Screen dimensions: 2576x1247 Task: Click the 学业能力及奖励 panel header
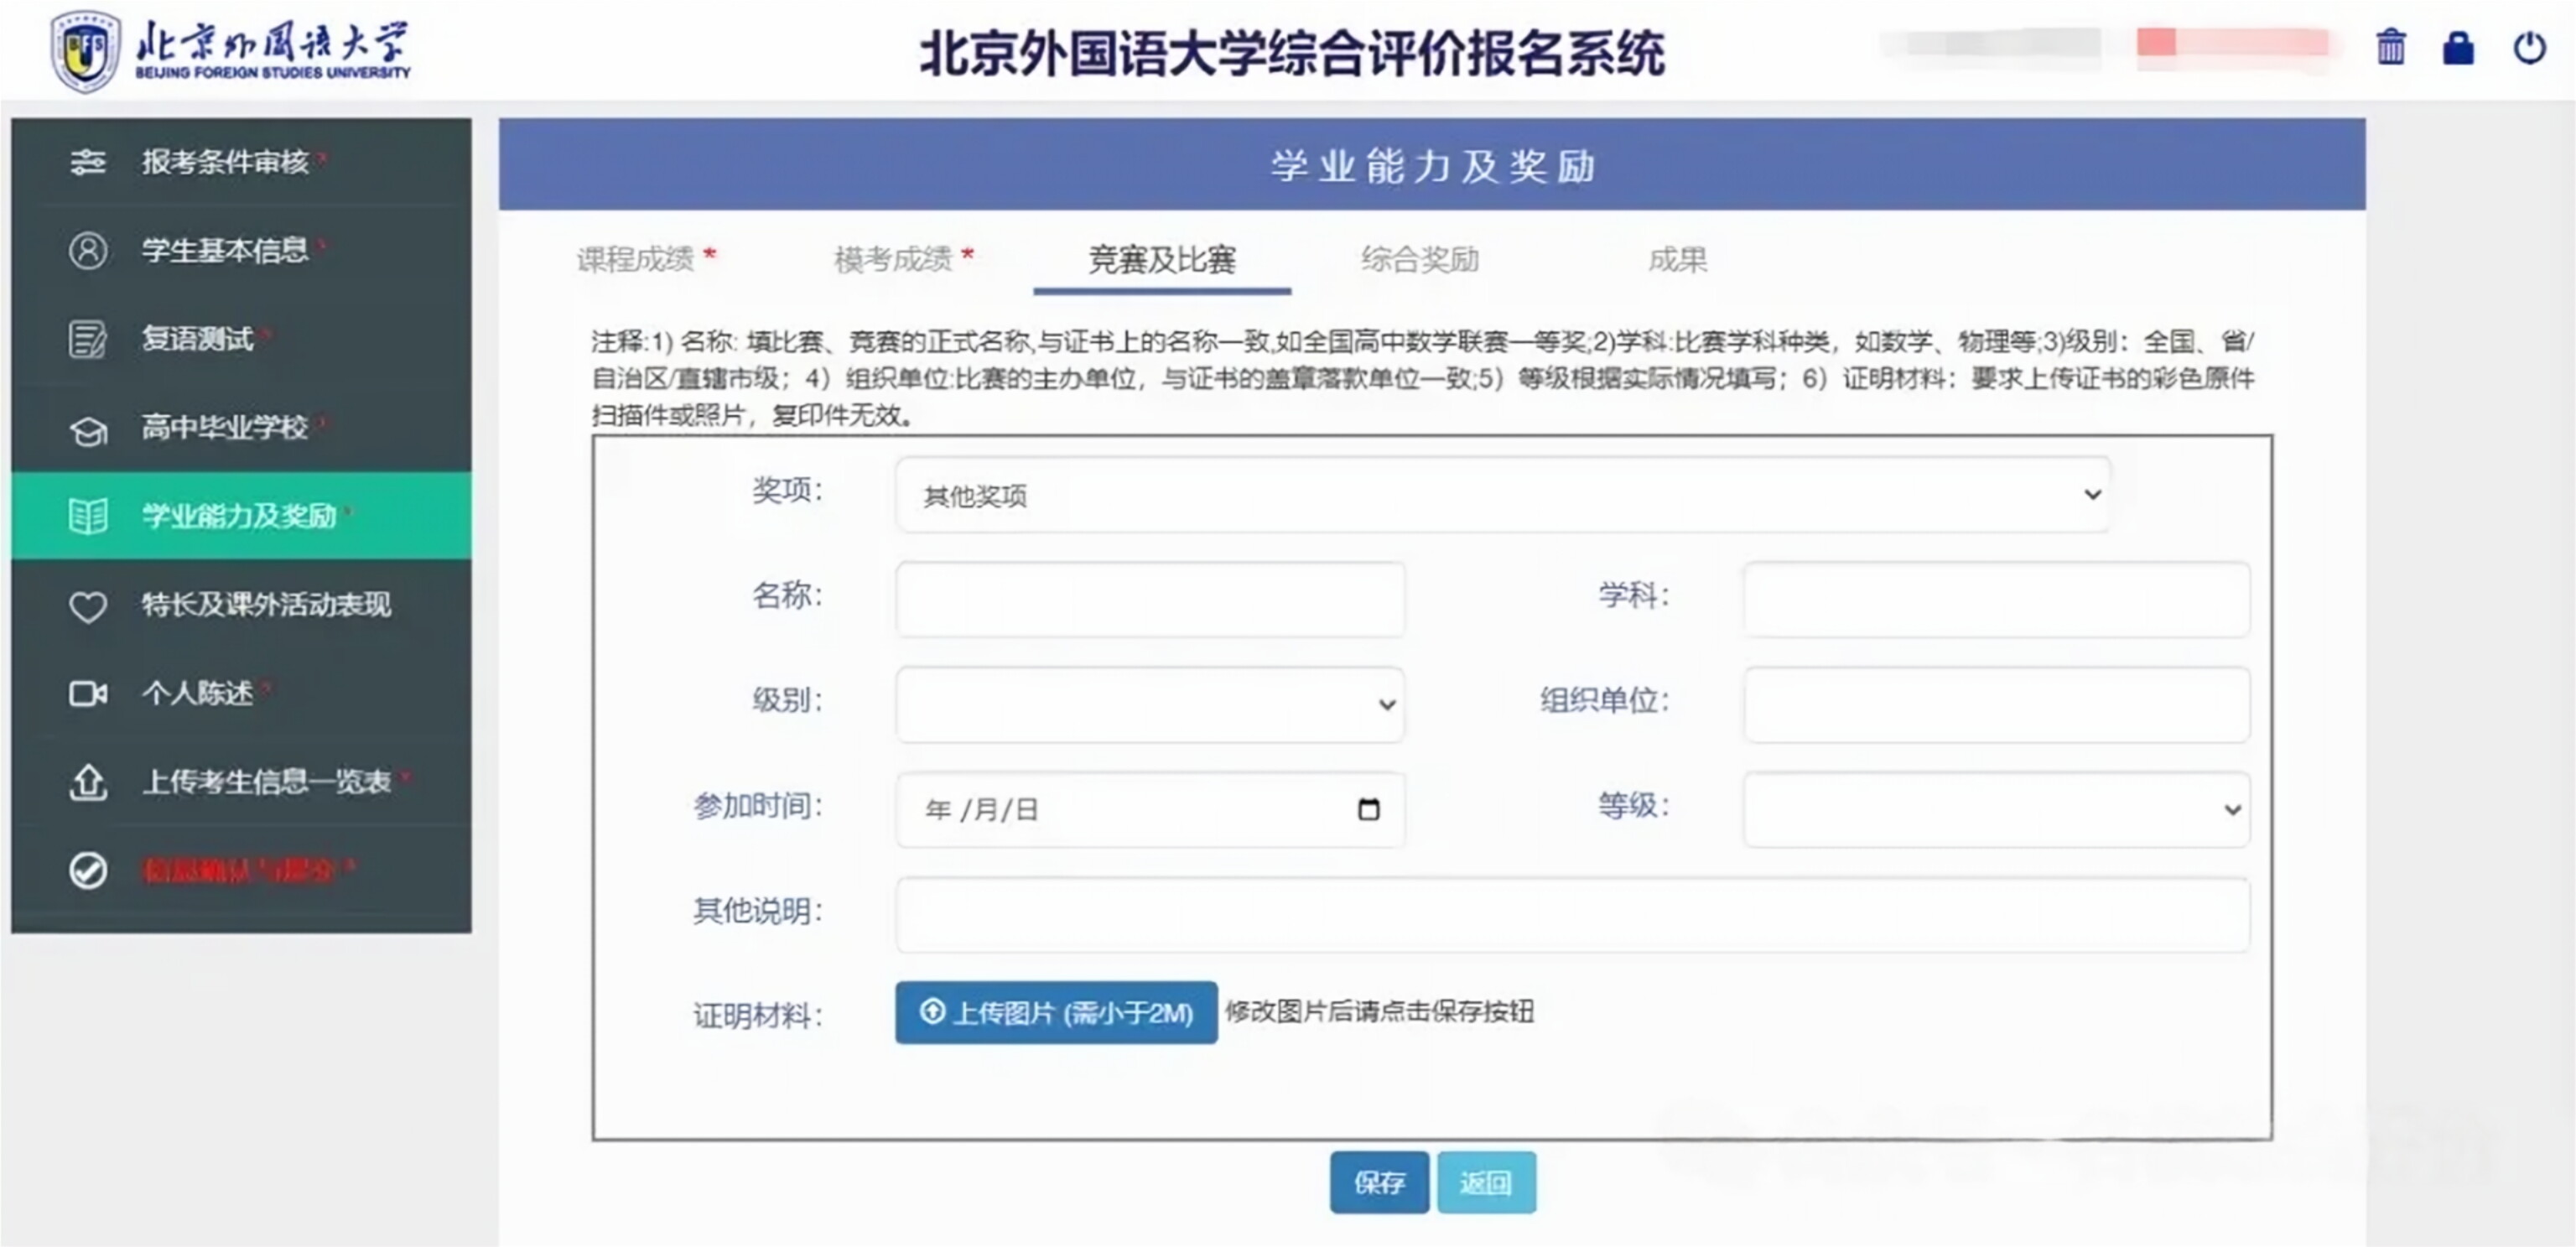1432,165
